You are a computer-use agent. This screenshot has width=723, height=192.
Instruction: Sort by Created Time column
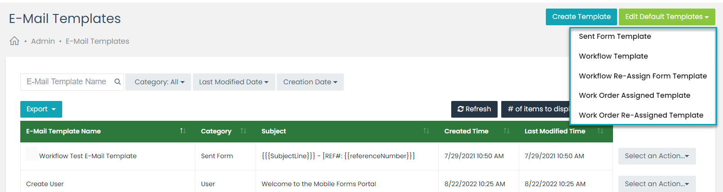pos(507,131)
